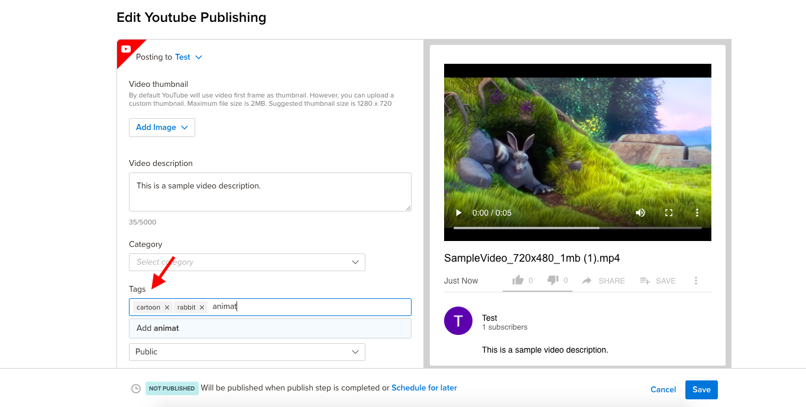Click the video progress bar
Screen dimensions: 806x407
pos(577,227)
